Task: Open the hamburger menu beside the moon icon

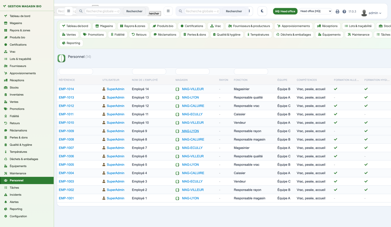Action: click(168, 11)
